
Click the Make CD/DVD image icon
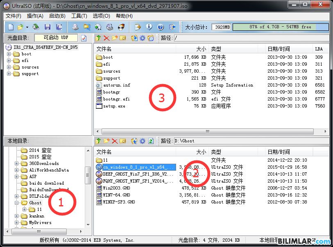pyautogui.click(x=75, y=27)
